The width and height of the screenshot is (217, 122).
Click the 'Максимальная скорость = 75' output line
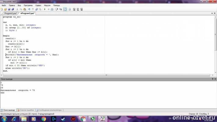(18, 90)
